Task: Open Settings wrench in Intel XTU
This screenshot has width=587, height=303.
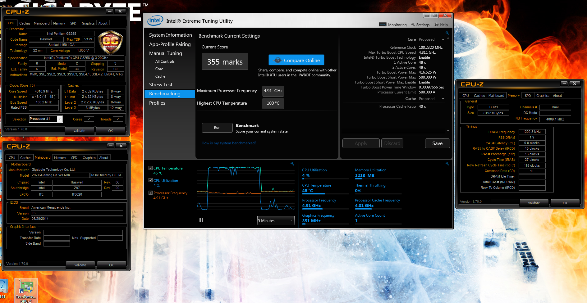Action: pyautogui.click(x=420, y=25)
